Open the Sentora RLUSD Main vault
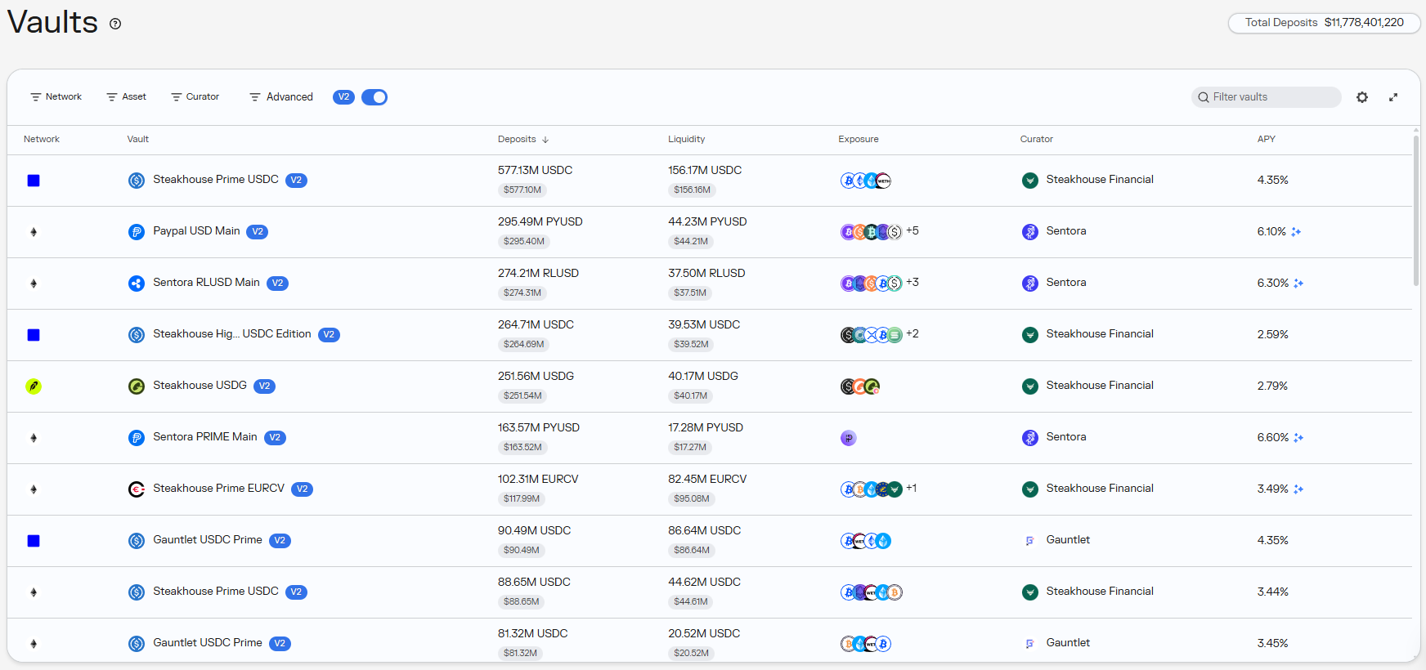The height and width of the screenshot is (670, 1426). tap(206, 283)
